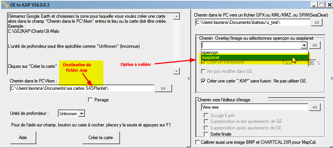Toggle the Google Earth checkbox

coord(206,116)
